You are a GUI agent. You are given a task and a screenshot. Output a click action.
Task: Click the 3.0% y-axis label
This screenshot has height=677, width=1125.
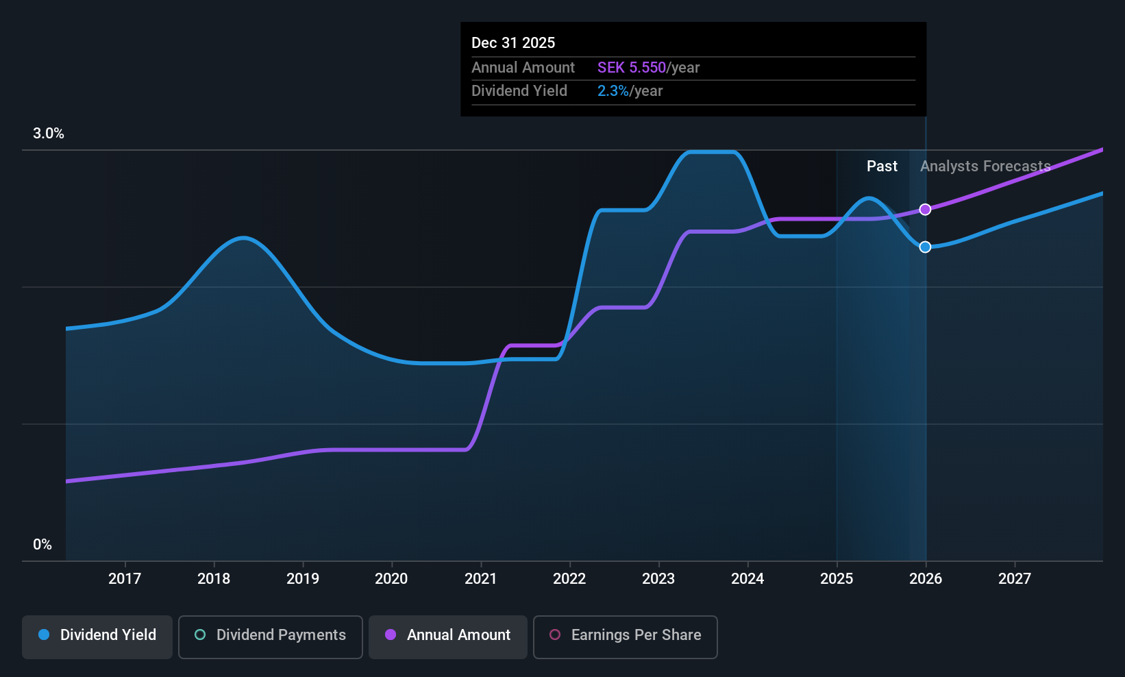[x=49, y=134]
